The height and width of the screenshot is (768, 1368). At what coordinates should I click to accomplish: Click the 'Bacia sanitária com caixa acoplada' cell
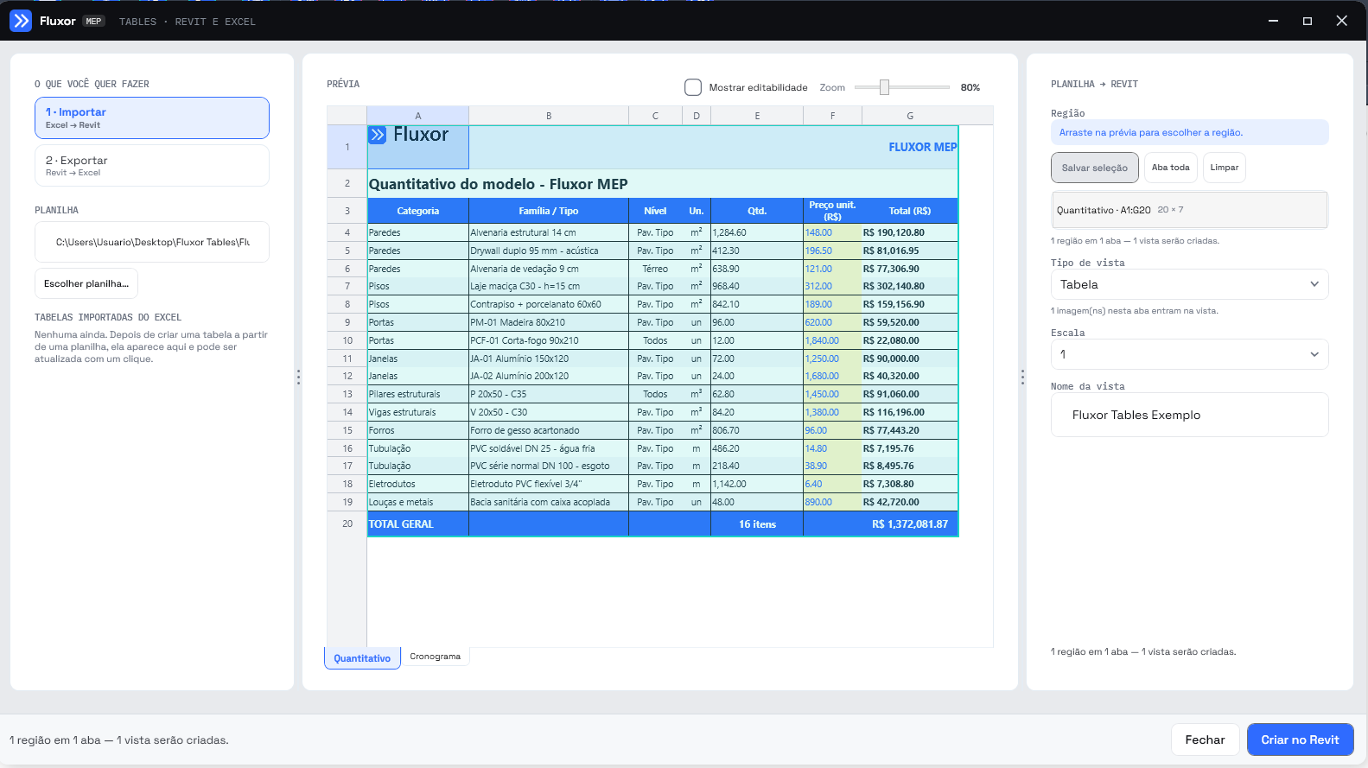[x=549, y=502]
